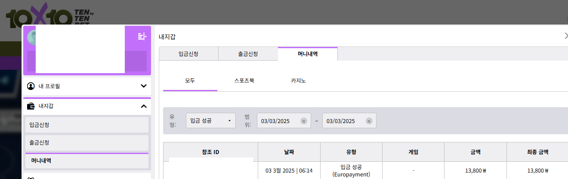
Task: Click the person icon beside 내 프로필
Action: (31, 86)
